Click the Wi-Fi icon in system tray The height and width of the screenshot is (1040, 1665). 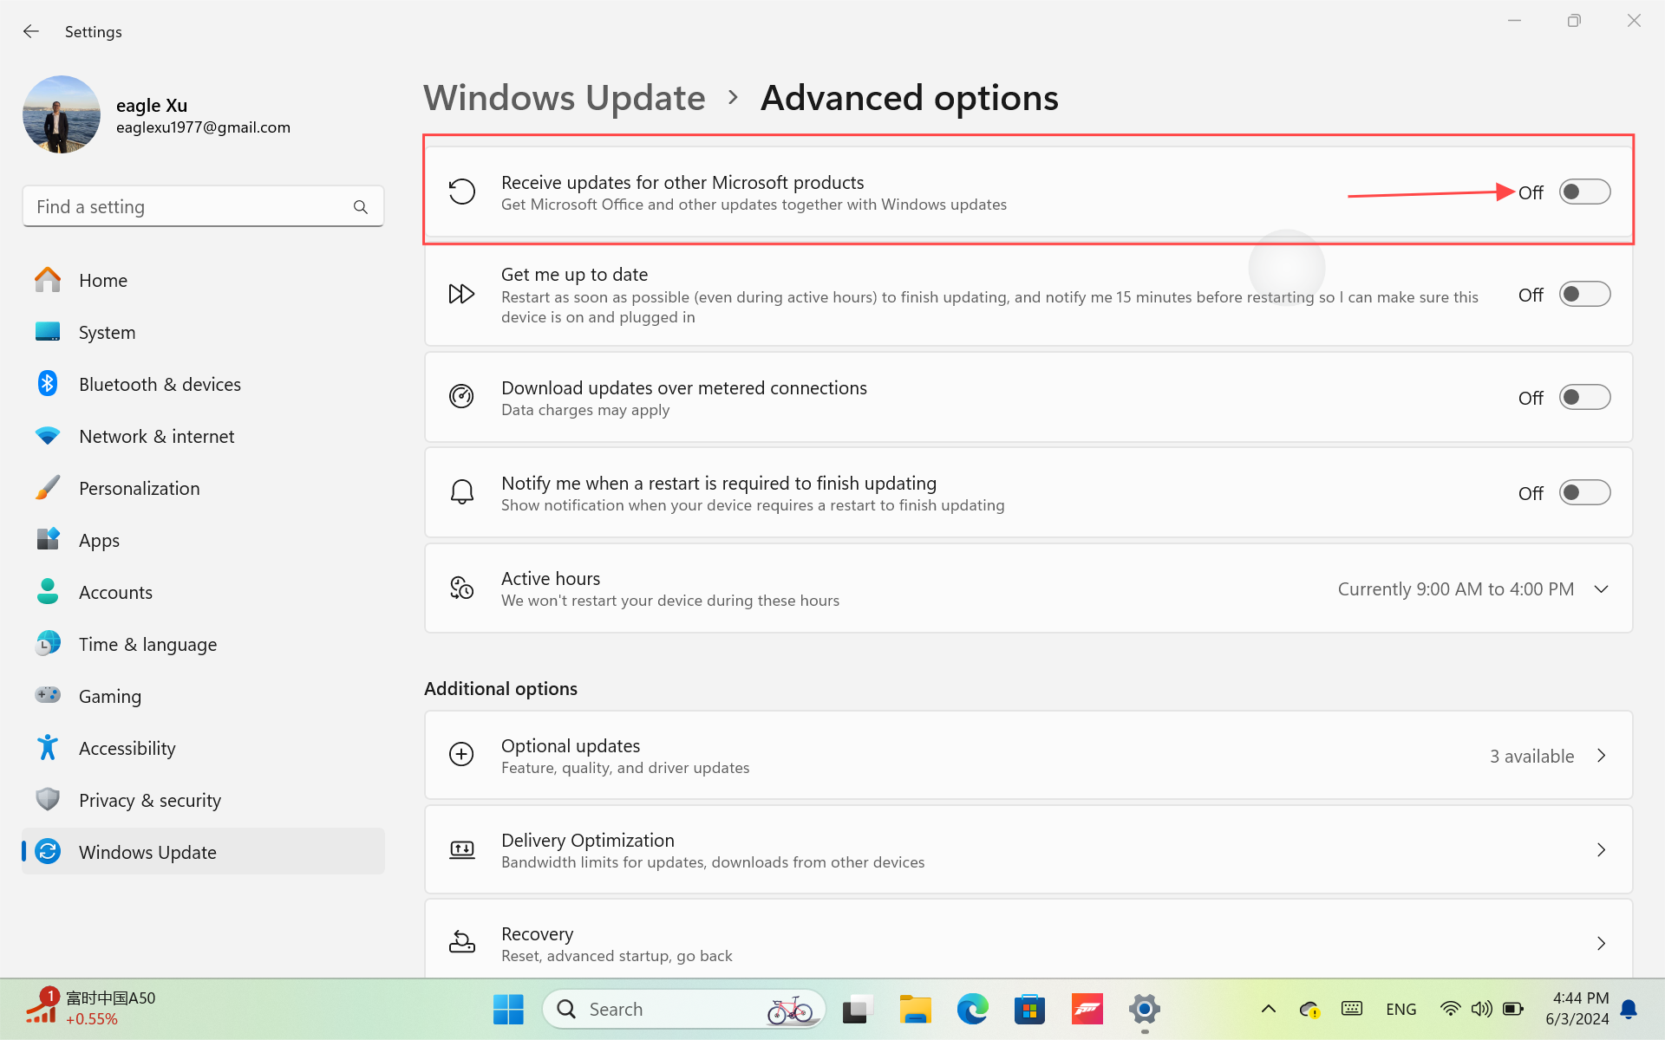[1449, 1009]
